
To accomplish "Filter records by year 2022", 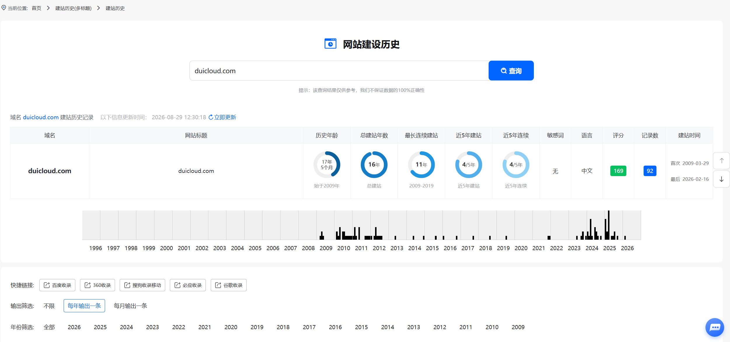I will 179,327.
